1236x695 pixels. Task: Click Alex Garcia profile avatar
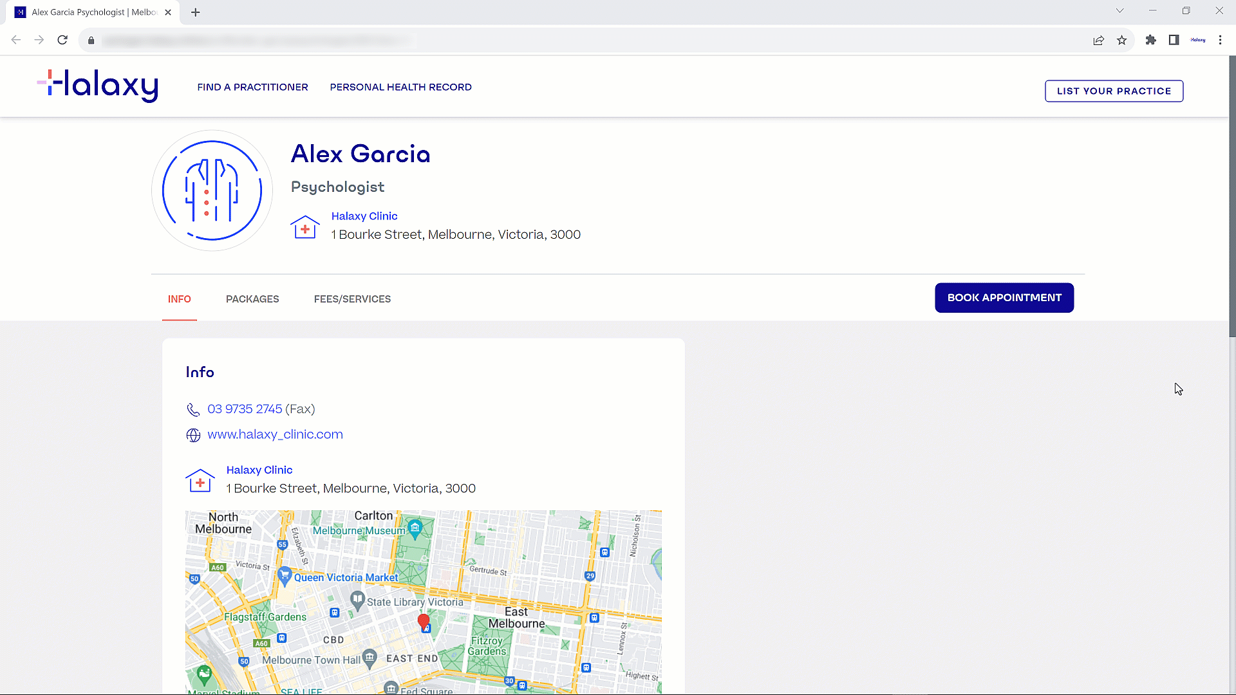212,190
